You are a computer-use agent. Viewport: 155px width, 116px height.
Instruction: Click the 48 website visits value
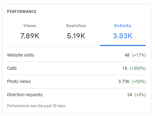[127, 55]
